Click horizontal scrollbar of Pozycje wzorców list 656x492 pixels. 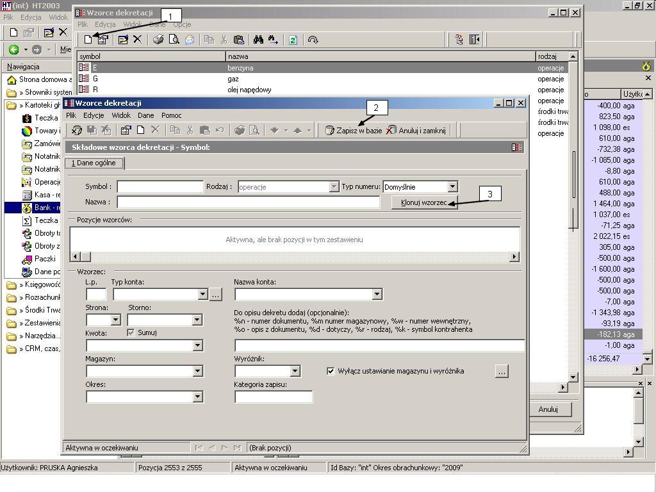[295, 257]
